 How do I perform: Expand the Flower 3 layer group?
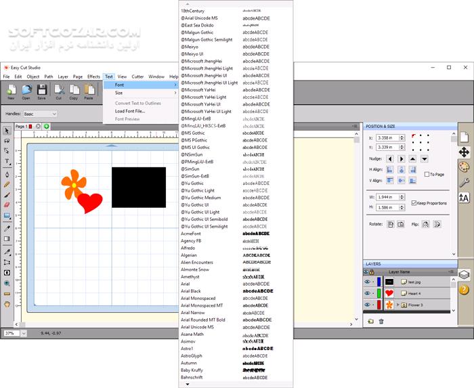pyautogui.click(x=398, y=305)
